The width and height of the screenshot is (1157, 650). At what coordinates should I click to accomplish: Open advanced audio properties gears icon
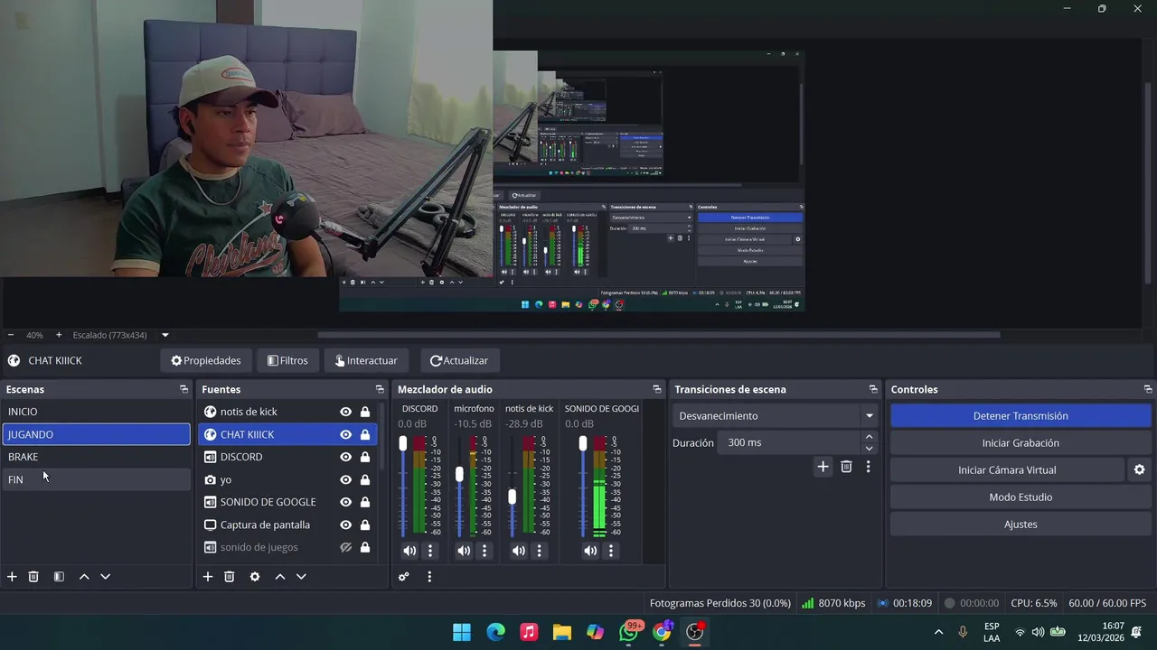coord(404,576)
